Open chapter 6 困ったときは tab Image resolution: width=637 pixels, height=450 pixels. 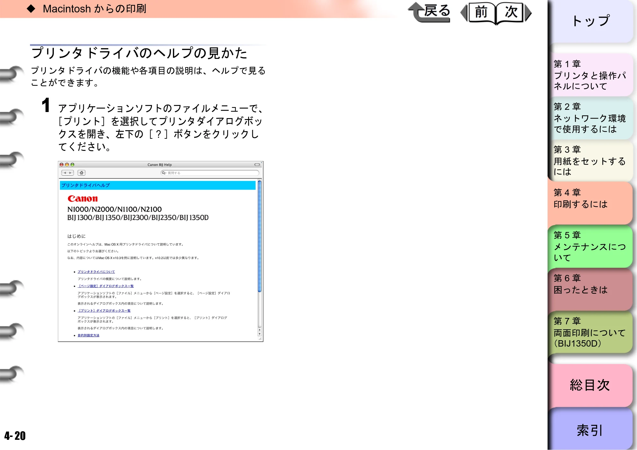pyautogui.click(x=591, y=289)
